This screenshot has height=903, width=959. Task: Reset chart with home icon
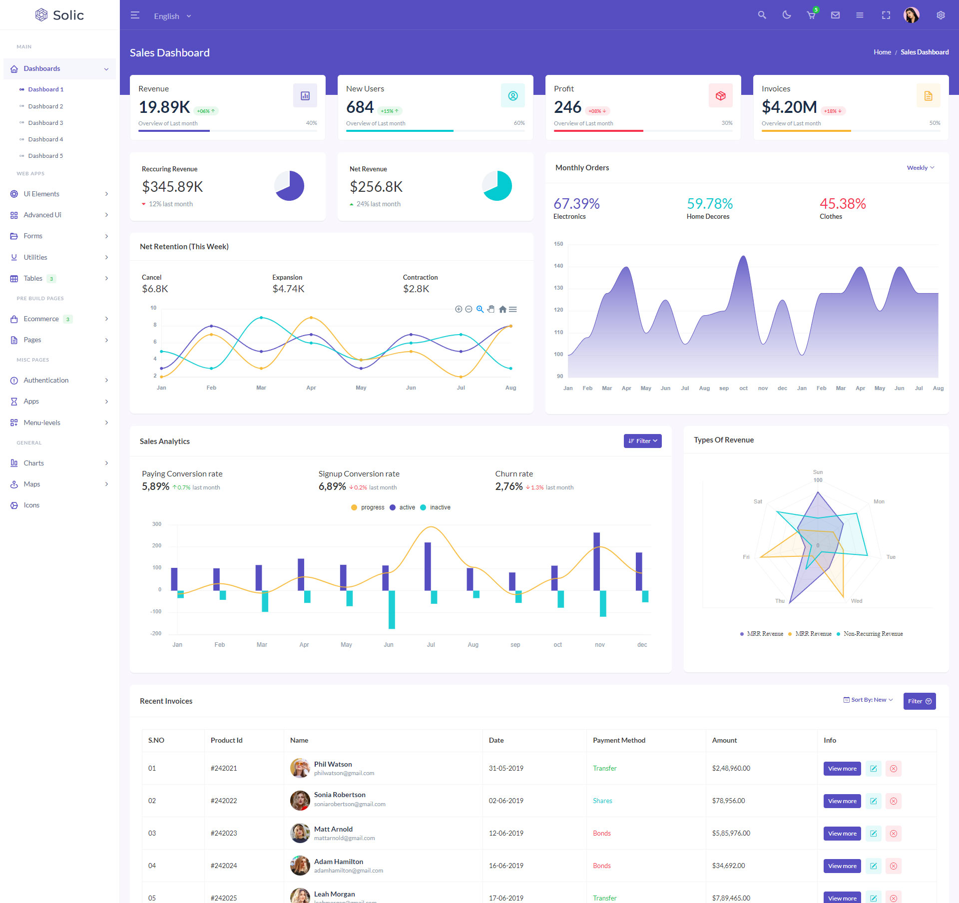pos(502,309)
